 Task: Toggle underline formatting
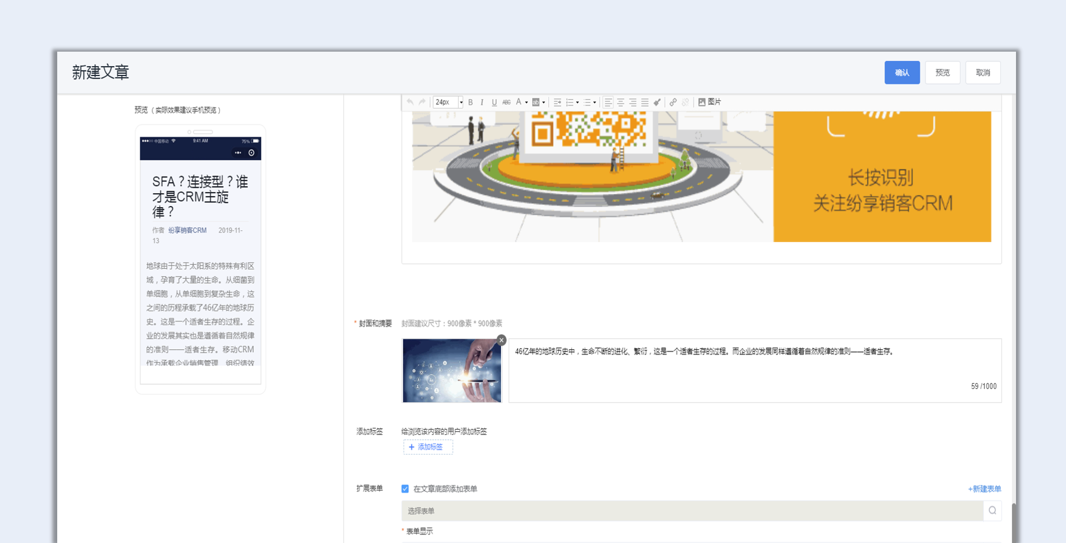494,102
